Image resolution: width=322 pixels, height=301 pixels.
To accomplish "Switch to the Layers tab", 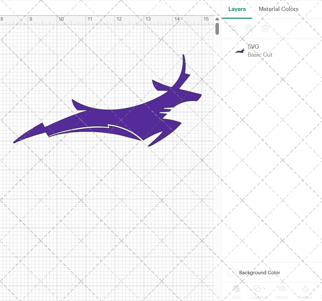I will pyautogui.click(x=237, y=9).
